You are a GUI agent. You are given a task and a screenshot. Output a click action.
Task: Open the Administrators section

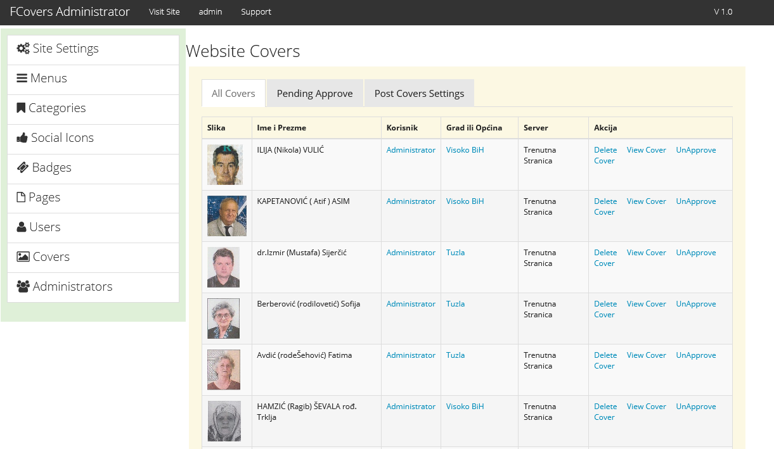click(x=93, y=288)
